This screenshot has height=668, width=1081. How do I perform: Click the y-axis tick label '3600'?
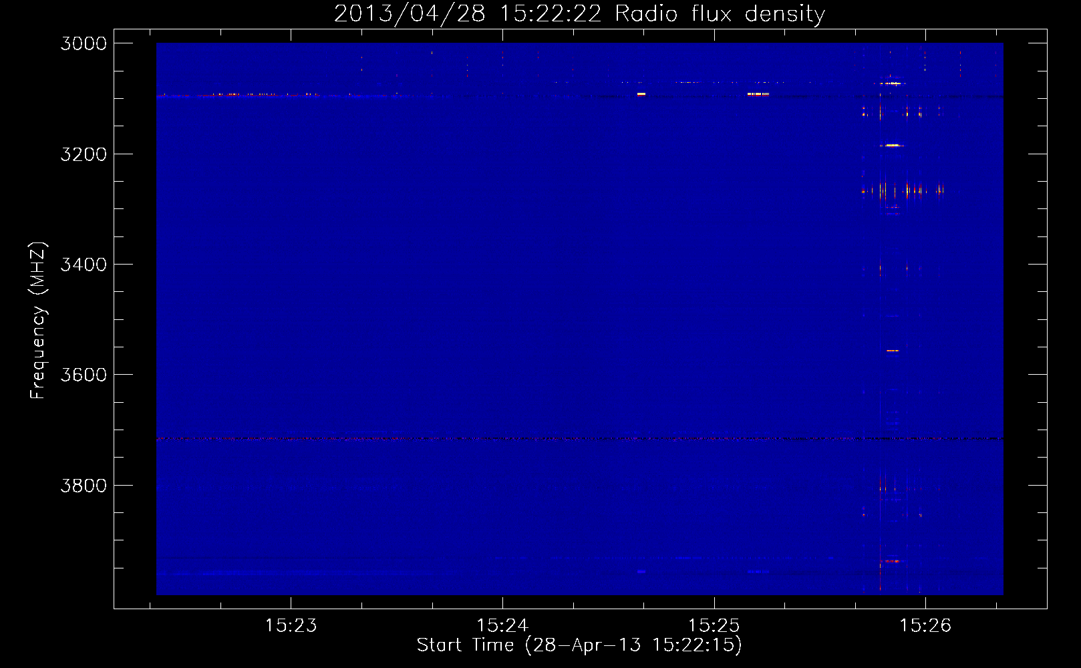(84, 375)
